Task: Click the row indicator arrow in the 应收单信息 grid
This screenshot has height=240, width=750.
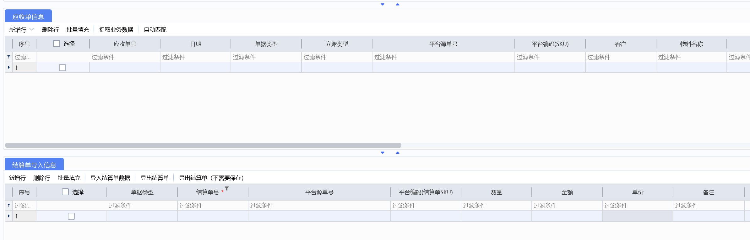Action: point(9,67)
